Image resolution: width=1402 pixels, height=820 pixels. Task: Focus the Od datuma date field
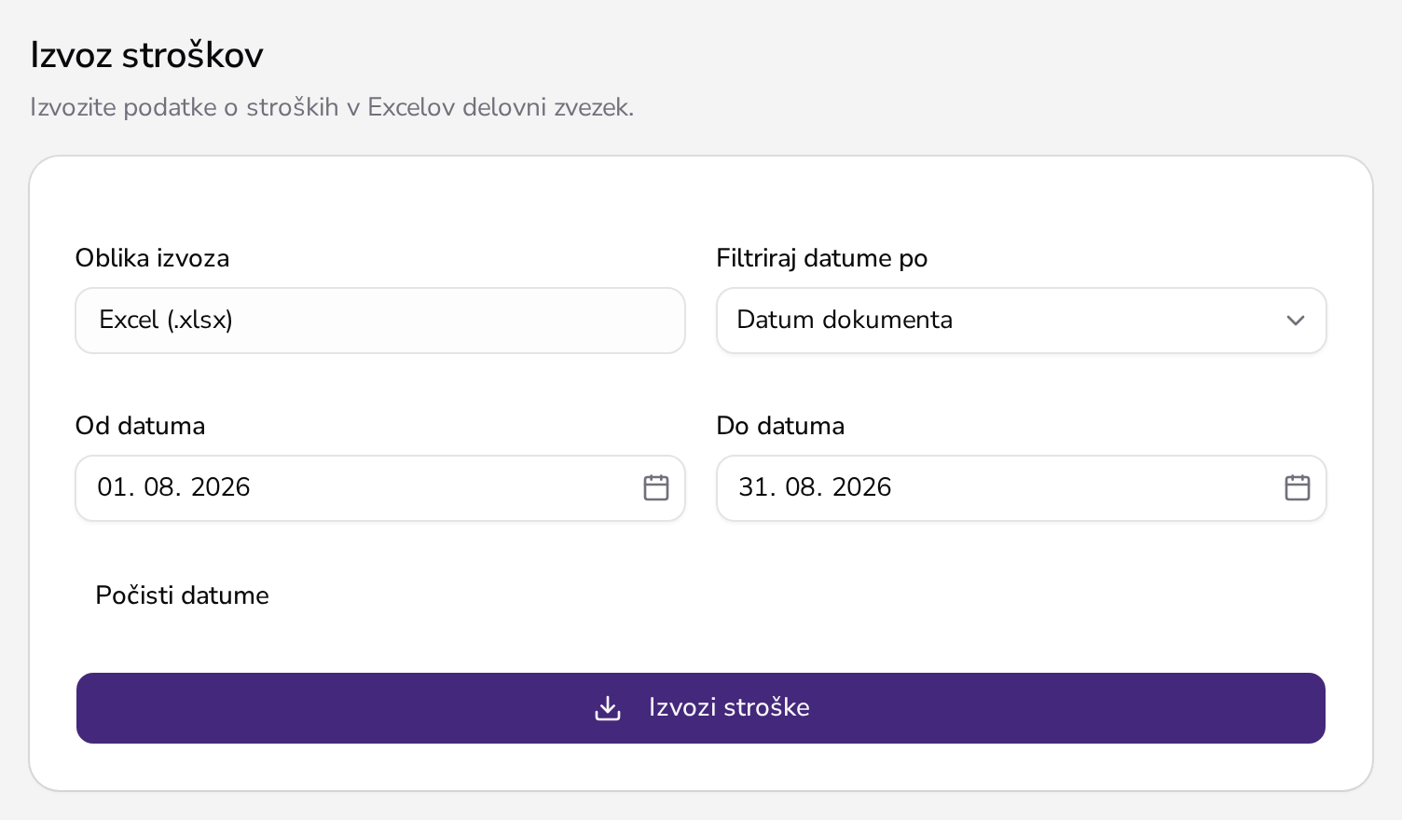[380, 488]
